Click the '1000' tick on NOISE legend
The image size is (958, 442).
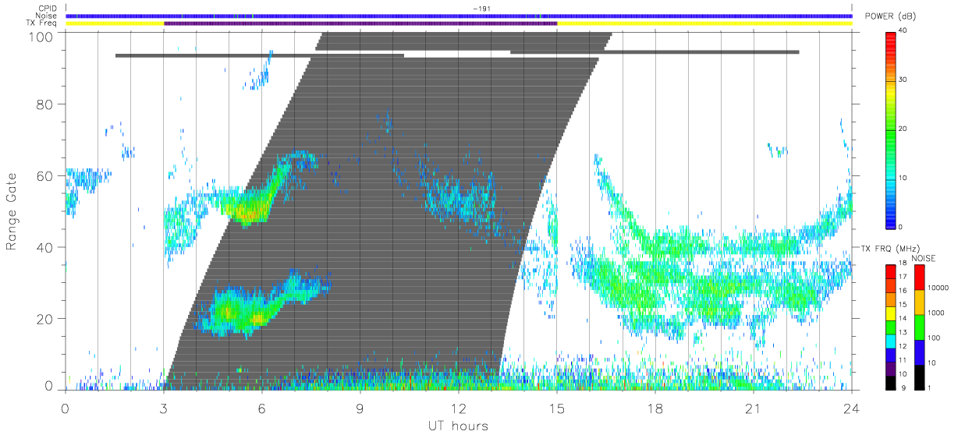935,313
